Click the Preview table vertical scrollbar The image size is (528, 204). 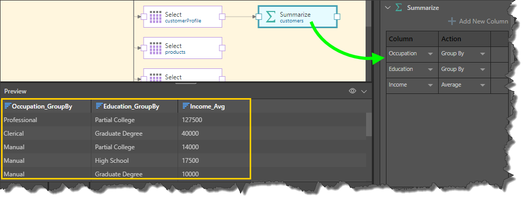click(x=369, y=125)
